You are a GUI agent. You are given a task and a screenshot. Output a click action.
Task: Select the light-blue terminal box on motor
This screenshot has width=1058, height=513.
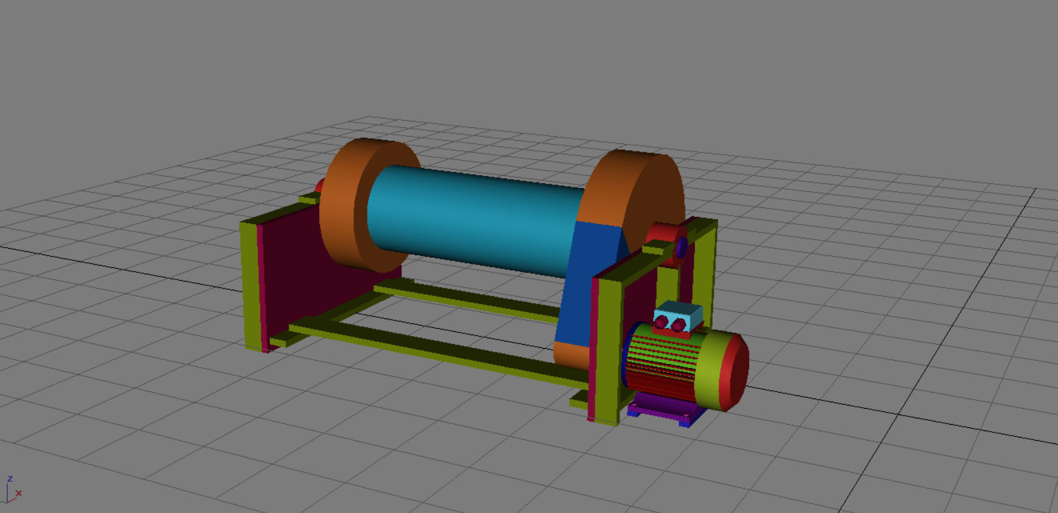click(x=679, y=317)
